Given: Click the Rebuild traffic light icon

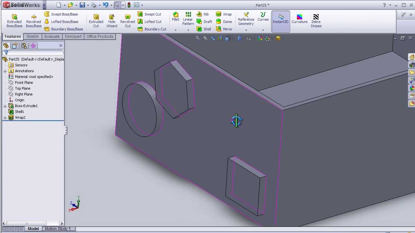Looking at the screenshot, I should [129, 5].
